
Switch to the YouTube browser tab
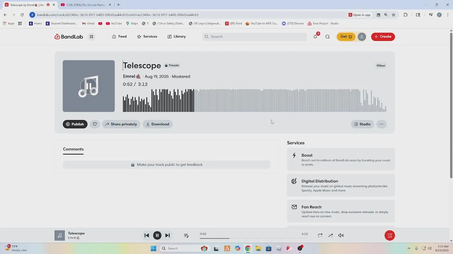[x=86, y=5]
